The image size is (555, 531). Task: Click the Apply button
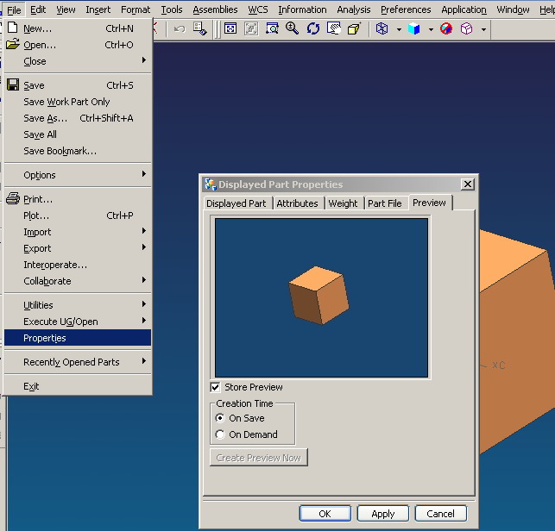383,513
